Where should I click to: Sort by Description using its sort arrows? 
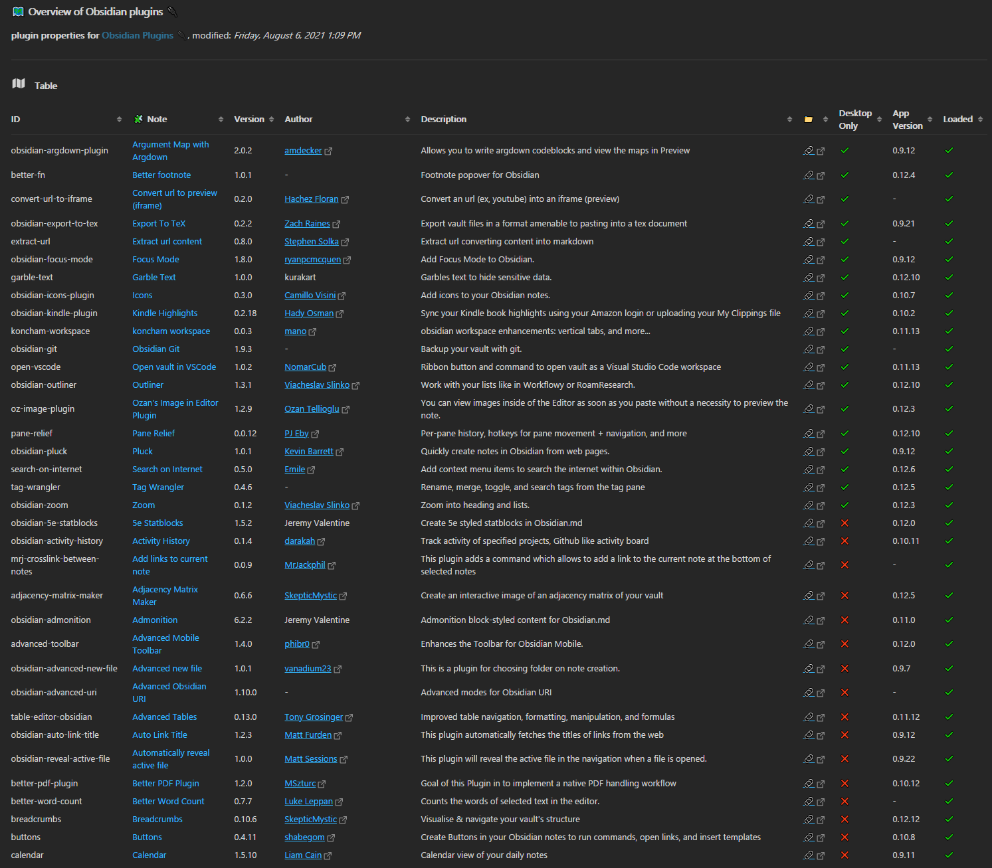pos(789,120)
